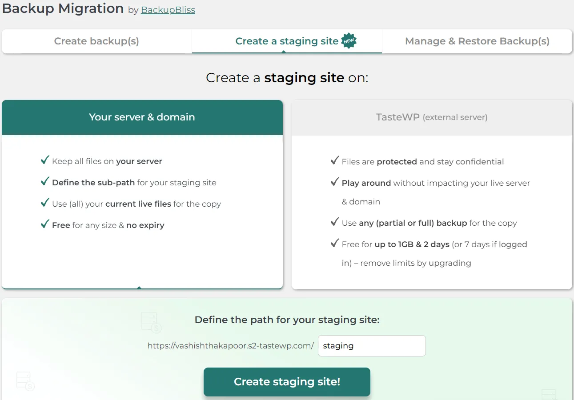Click 'Define the path for your staging site:' label
Screen dimensions: 574x400
[x=287, y=320]
